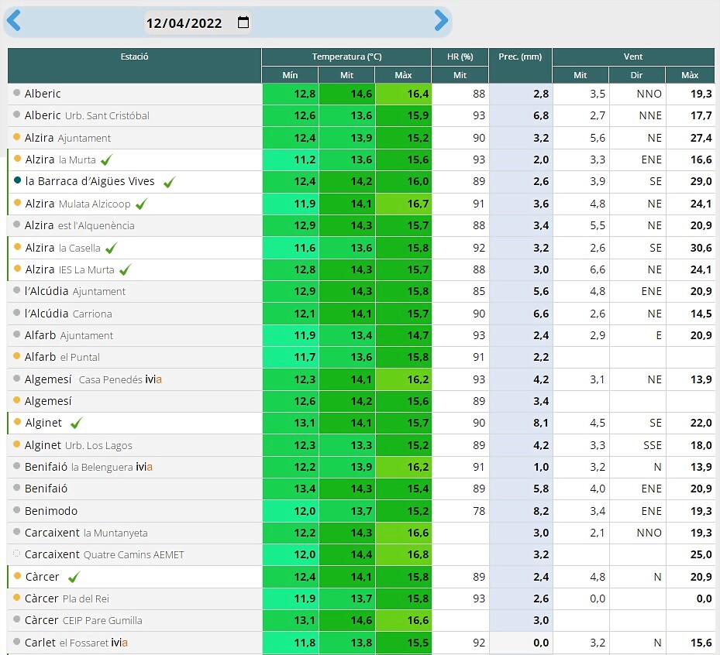This screenshot has height=655, width=720.
Task: Open the Benifaió station without sublabel
Action: tap(46, 489)
